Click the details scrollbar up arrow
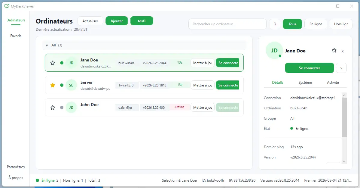 click(x=344, y=95)
